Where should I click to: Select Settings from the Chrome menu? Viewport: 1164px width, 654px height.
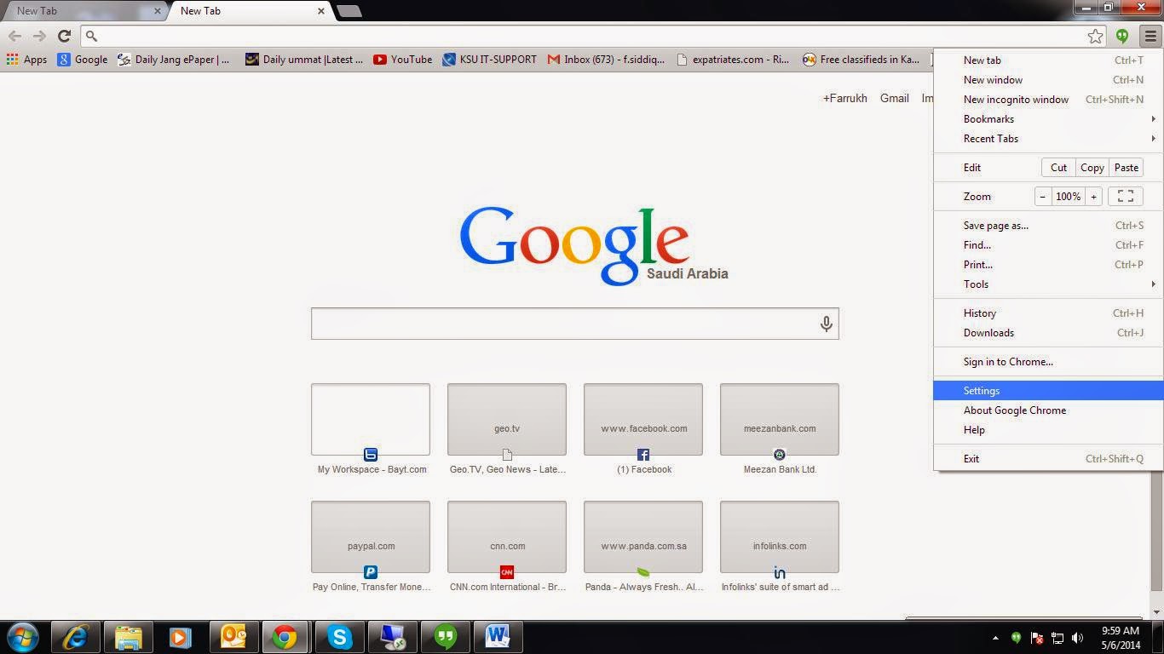coord(982,390)
